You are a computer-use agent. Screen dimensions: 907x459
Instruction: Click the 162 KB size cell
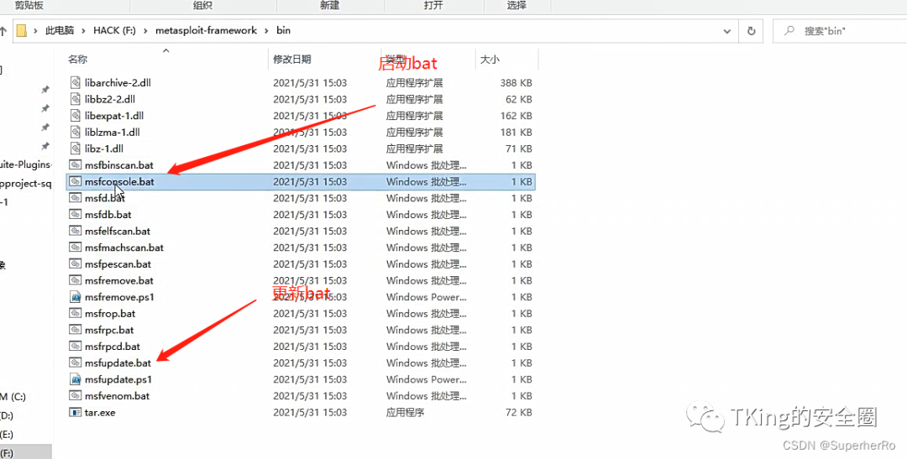point(516,116)
